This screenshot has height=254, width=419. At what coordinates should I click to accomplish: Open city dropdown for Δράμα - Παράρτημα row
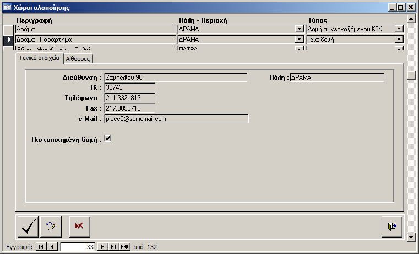tap(300, 40)
